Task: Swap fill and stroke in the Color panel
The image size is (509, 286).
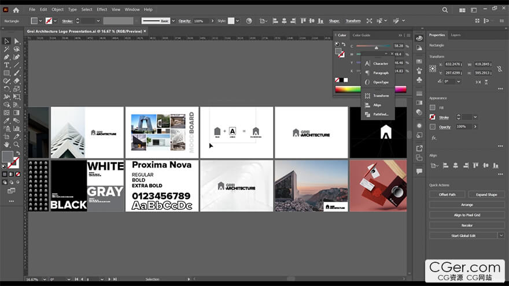Action: point(344,44)
